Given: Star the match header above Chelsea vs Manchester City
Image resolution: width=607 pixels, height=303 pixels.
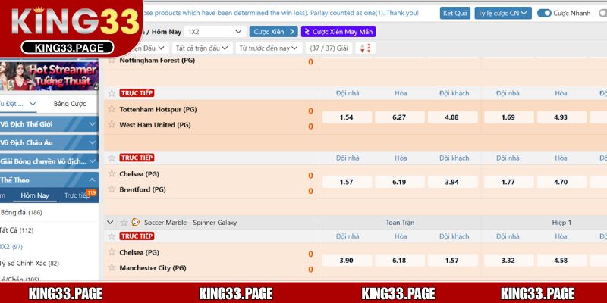Looking at the screenshot, I should point(112,236).
